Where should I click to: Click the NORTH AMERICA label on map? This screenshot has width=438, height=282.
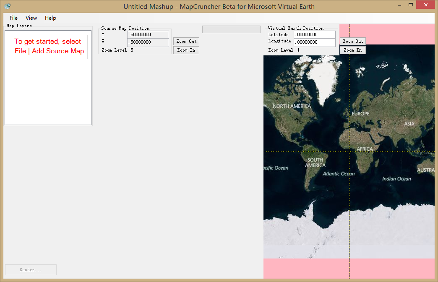[x=292, y=106]
